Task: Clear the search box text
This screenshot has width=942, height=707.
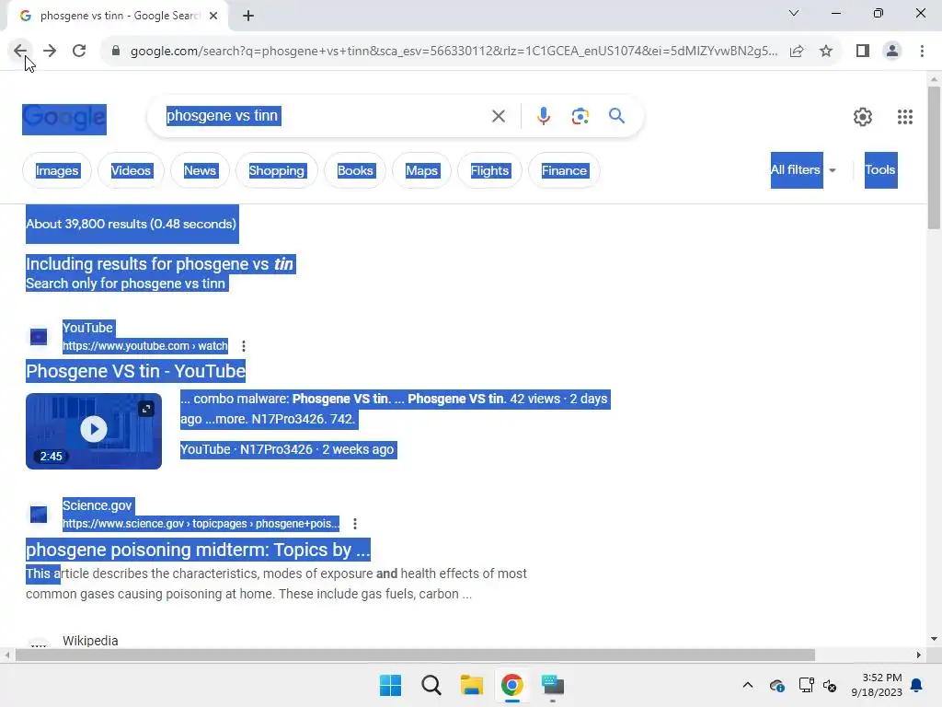Action: click(498, 116)
